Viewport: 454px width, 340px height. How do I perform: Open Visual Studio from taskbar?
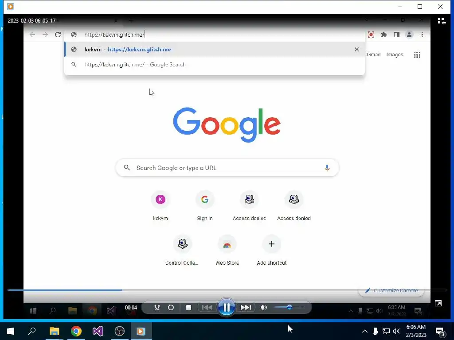point(98,331)
